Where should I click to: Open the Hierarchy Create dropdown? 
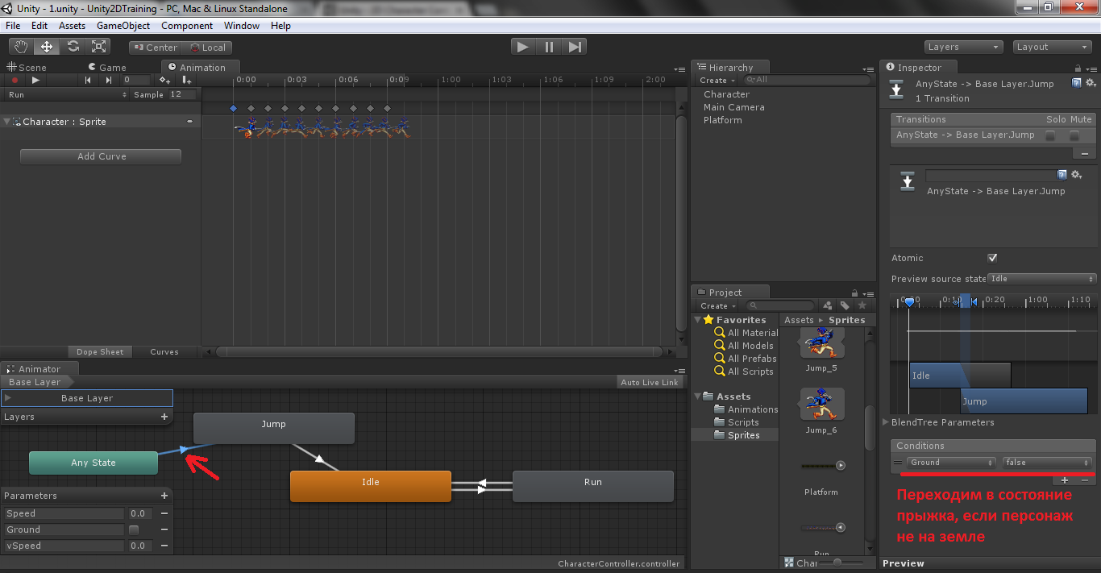click(x=717, y=81)
